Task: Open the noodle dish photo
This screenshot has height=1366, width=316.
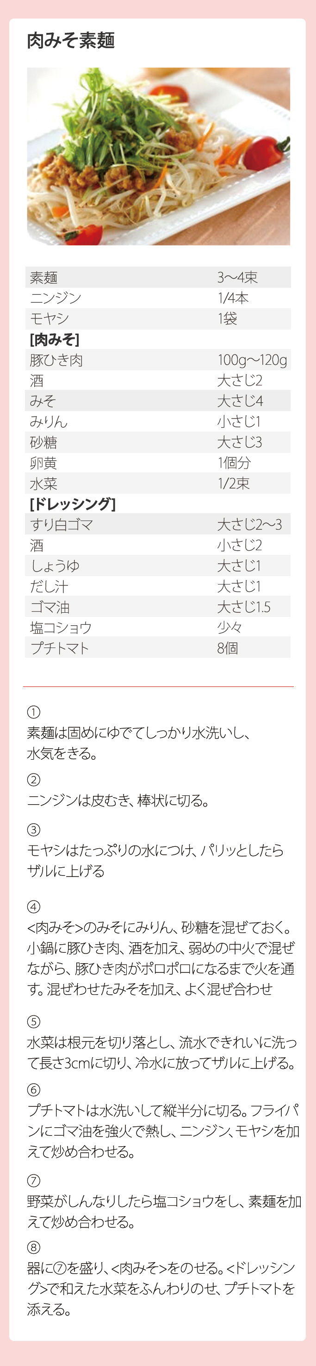Action: click(x=158, y=156)
